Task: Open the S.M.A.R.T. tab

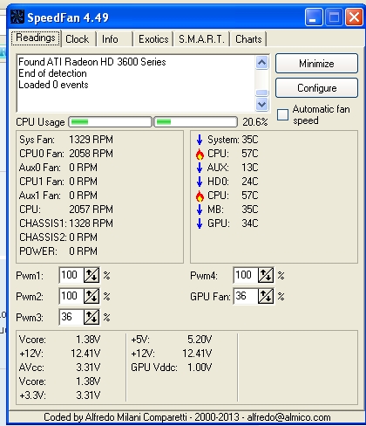Action: tap(201, 39)
